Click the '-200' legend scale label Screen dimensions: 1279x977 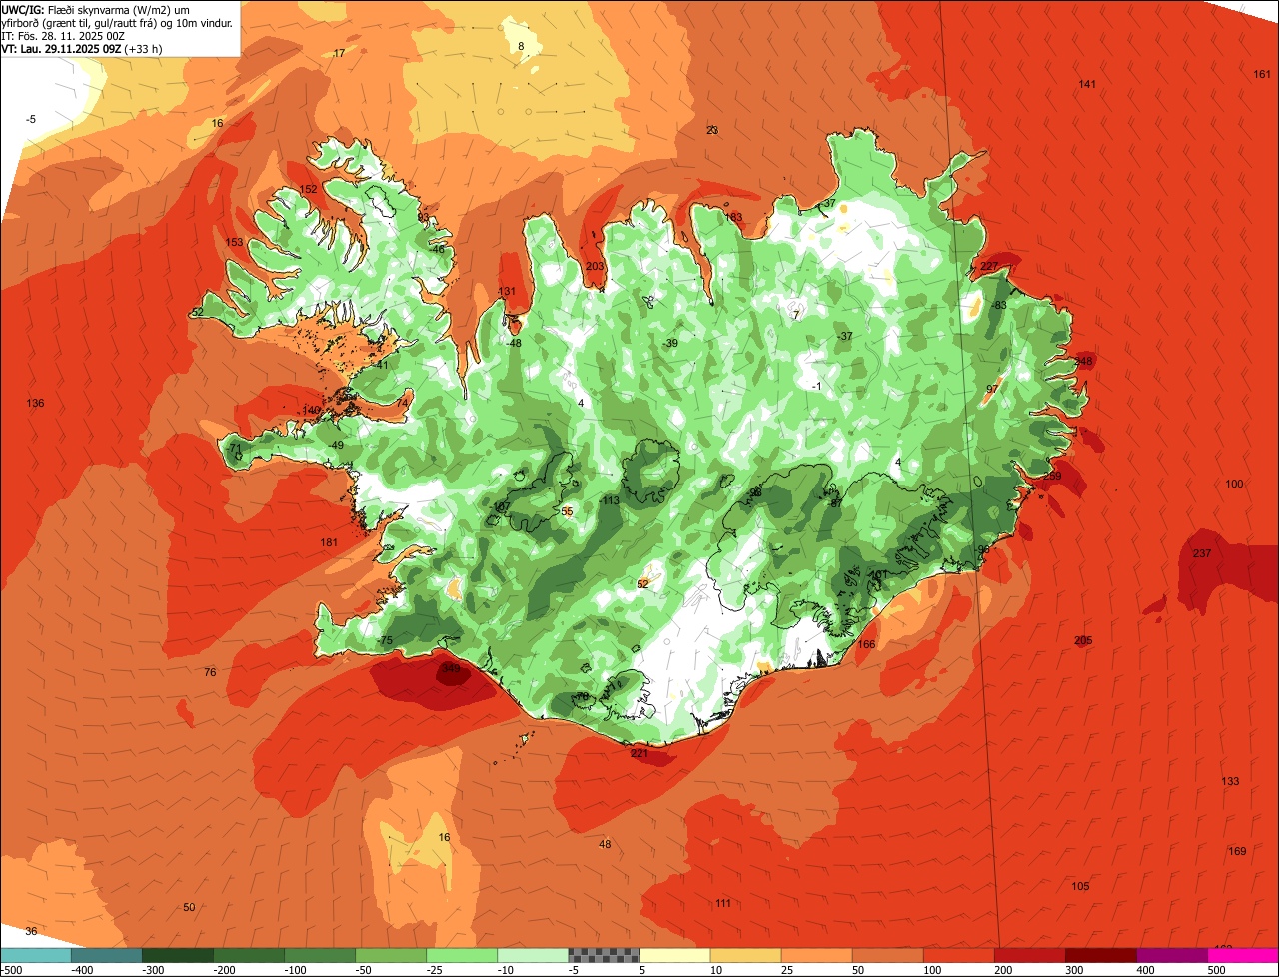tap(226, 970)
